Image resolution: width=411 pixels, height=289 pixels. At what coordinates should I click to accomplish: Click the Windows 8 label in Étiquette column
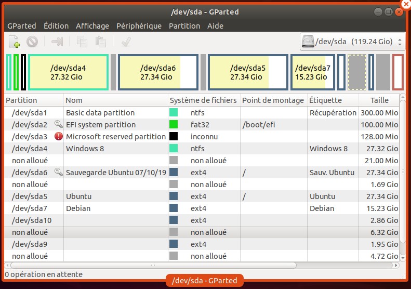tap(328, 149)
